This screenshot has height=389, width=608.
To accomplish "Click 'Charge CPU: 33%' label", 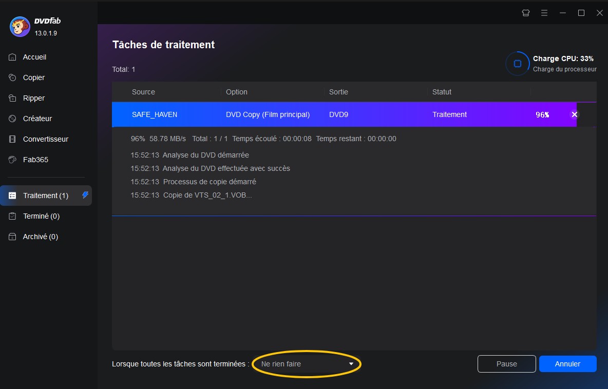I will tap(563, 59).
